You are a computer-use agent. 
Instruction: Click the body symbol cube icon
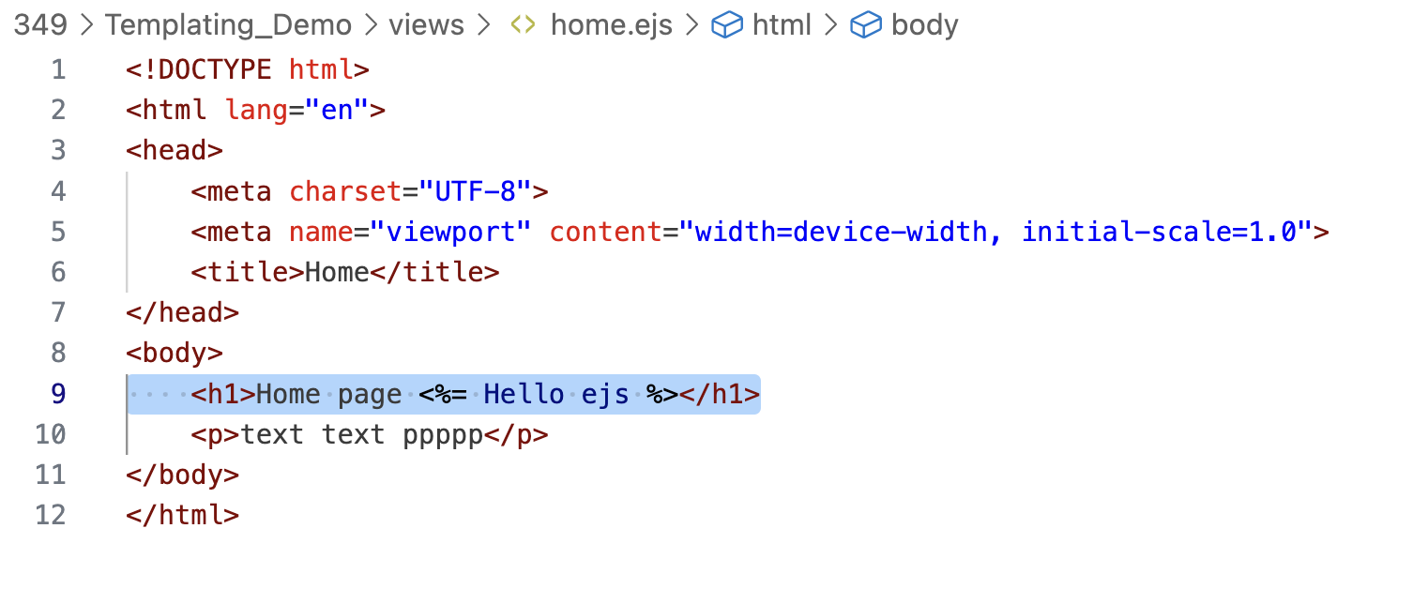(x=866, y=25)
